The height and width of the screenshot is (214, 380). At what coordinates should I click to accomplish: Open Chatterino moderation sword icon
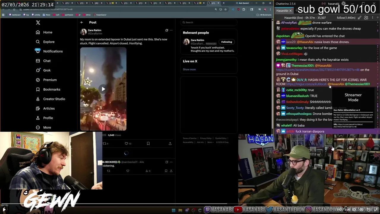[360, 18]
